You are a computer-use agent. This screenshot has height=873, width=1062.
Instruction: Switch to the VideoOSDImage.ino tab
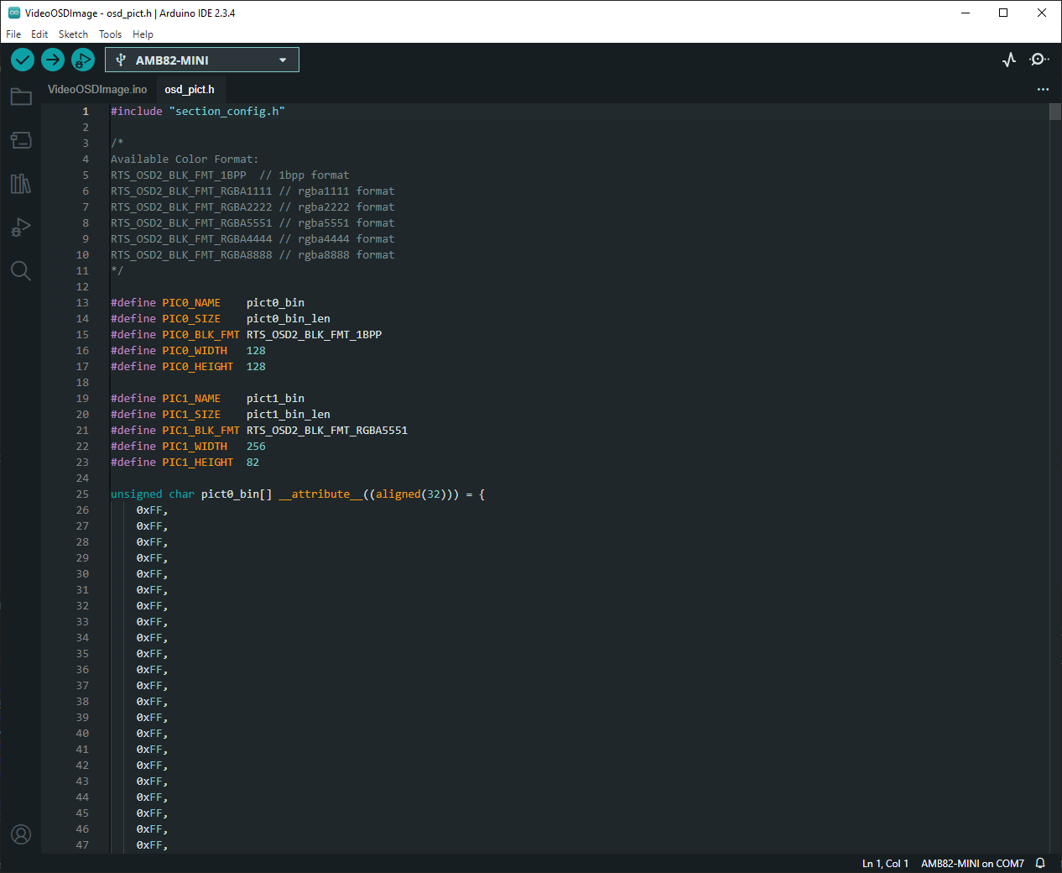click(97, 89)
